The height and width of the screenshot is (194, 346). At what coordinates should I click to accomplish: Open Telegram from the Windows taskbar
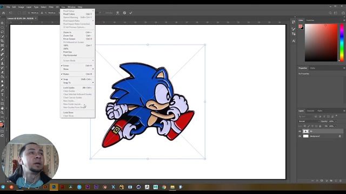click(3, 187)
